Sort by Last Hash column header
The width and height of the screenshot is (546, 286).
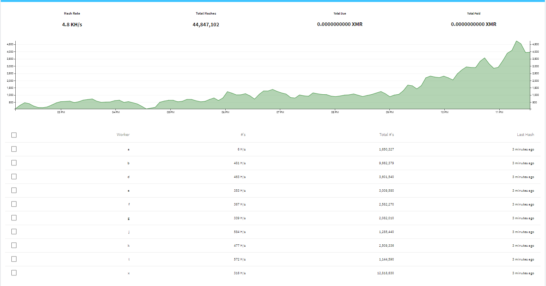tap(525, 135)
